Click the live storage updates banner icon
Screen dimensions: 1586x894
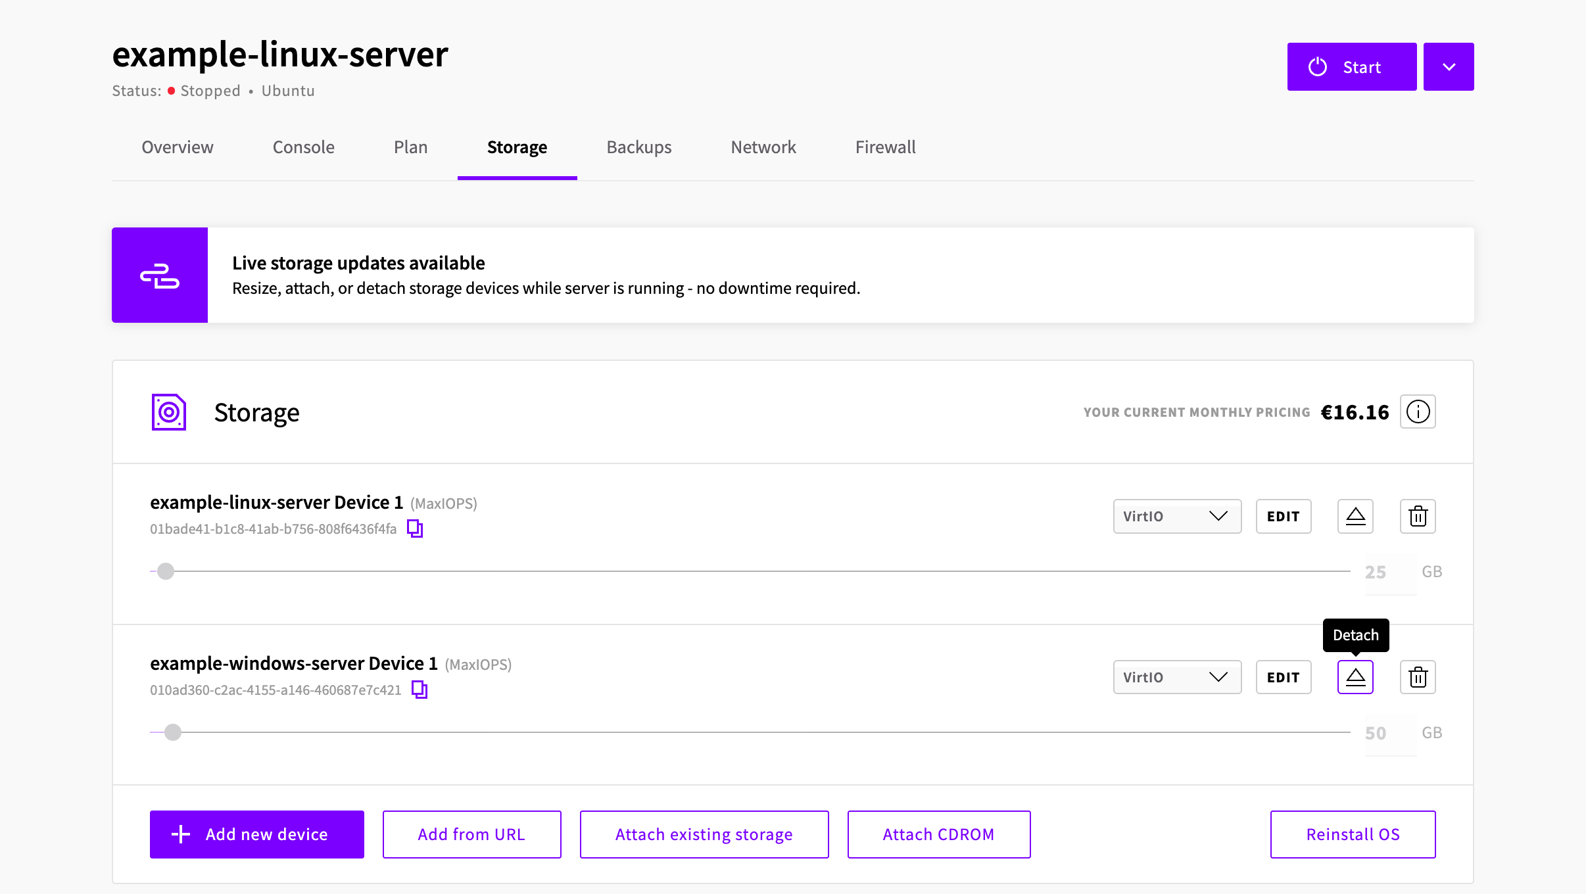point(160,275)
